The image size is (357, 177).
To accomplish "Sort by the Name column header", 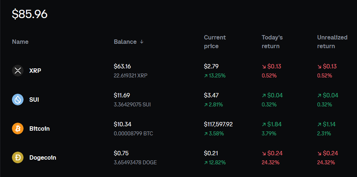I will coord(20,42).
